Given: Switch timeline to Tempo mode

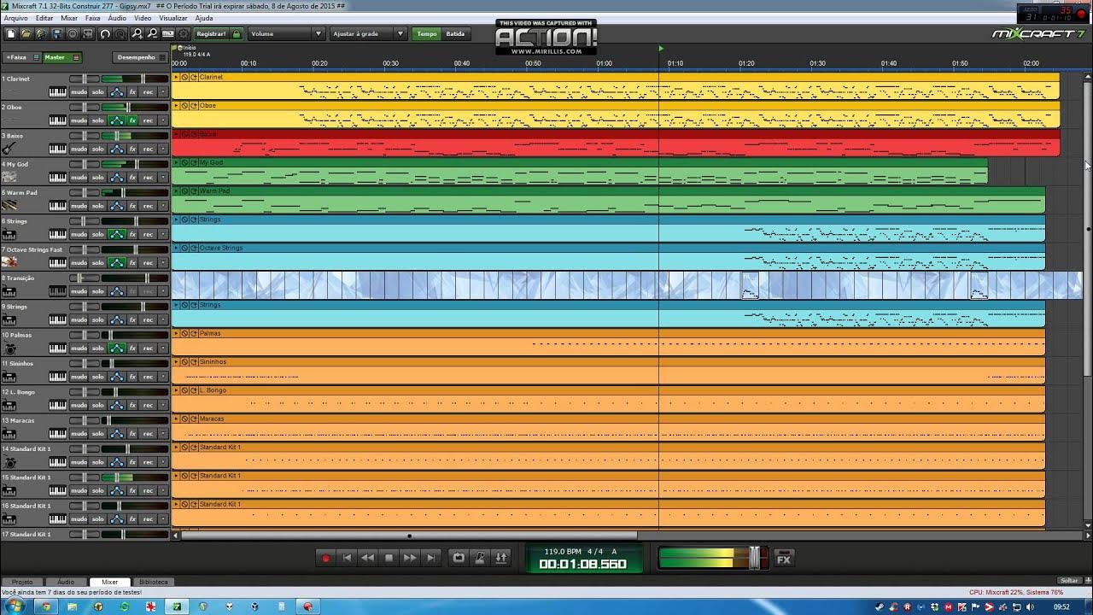Looking at the screenshot, I should [427, 34].
